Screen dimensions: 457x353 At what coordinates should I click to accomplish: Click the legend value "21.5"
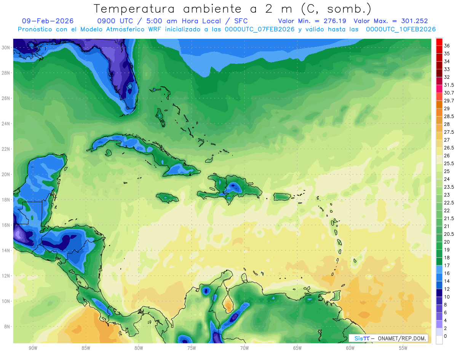click(449, 218)
